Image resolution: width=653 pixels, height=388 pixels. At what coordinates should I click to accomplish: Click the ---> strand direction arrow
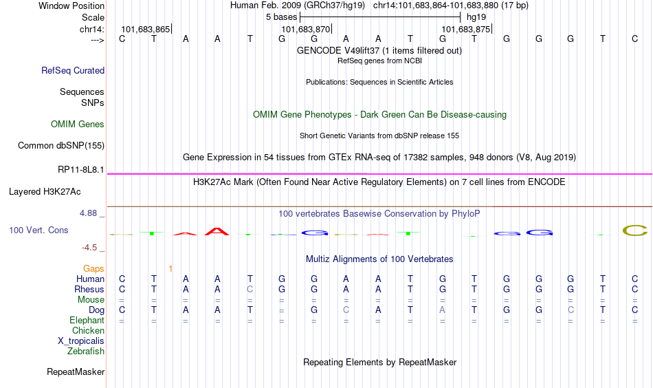[98, 40]
